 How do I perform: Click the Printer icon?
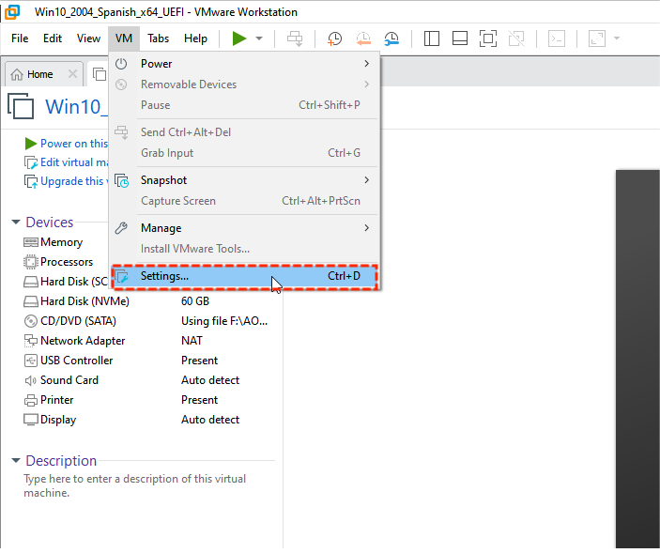click(x=31, y=400)
